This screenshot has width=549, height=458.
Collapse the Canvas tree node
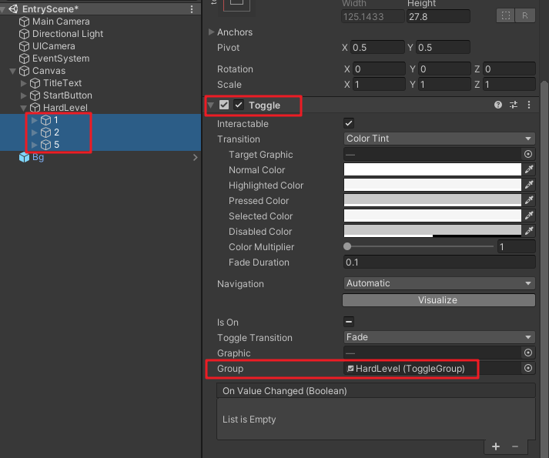(12, 71)
